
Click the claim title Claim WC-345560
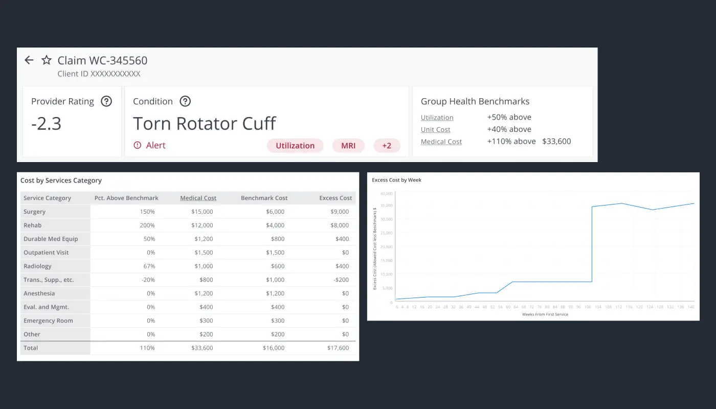pyautogui.click(x=102, y=60)
